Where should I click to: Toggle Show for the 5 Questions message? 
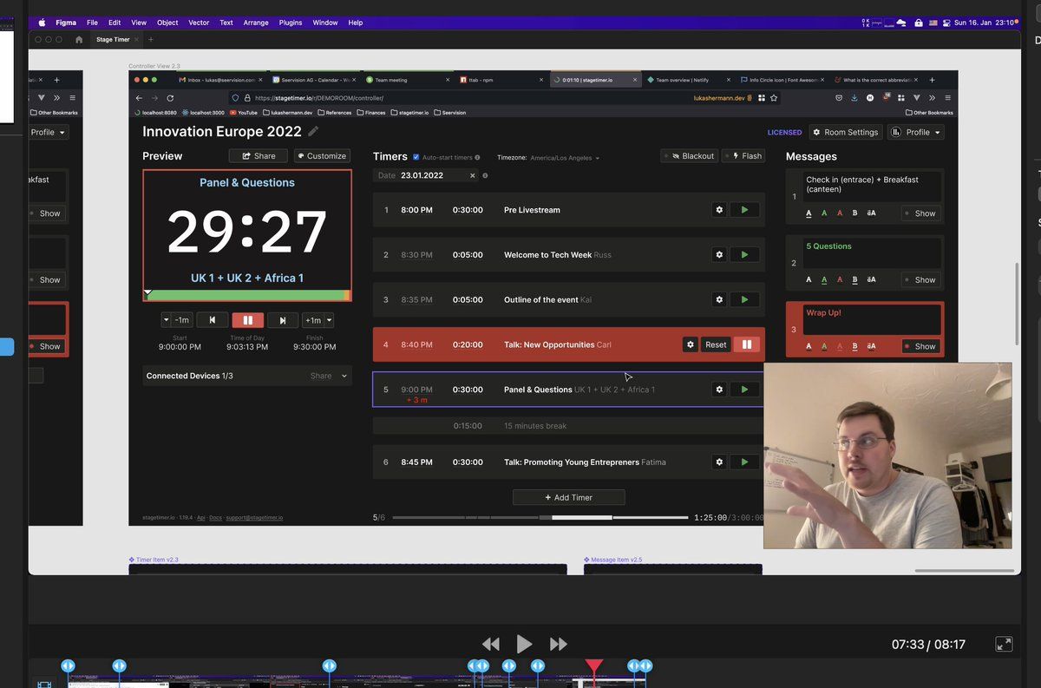920,280
